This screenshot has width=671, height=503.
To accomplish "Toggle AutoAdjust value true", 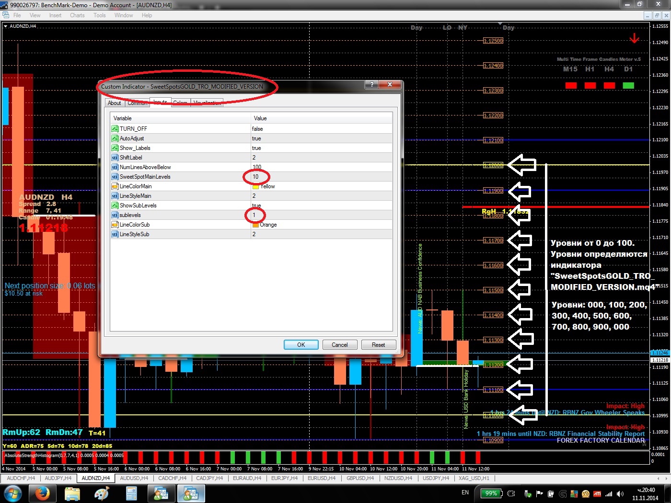I will [x=322, y=138].
